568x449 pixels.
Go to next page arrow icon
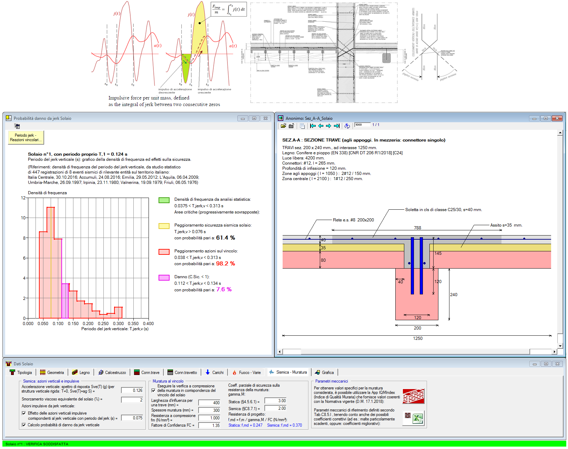pos(328,126)
